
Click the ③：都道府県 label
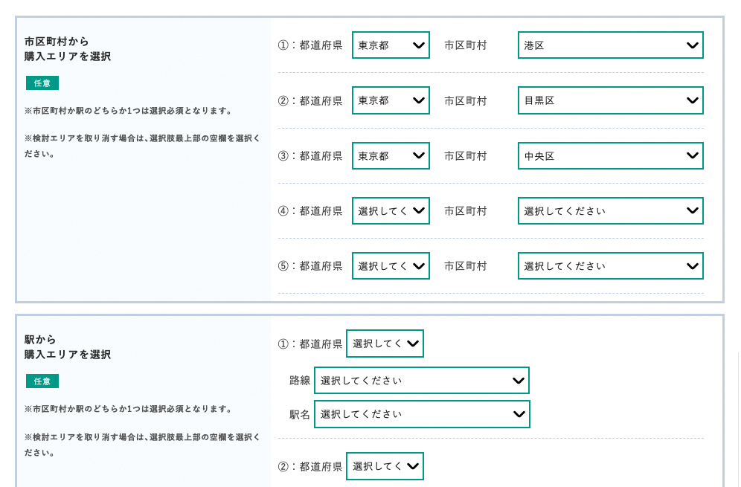(x=310, y=156)
